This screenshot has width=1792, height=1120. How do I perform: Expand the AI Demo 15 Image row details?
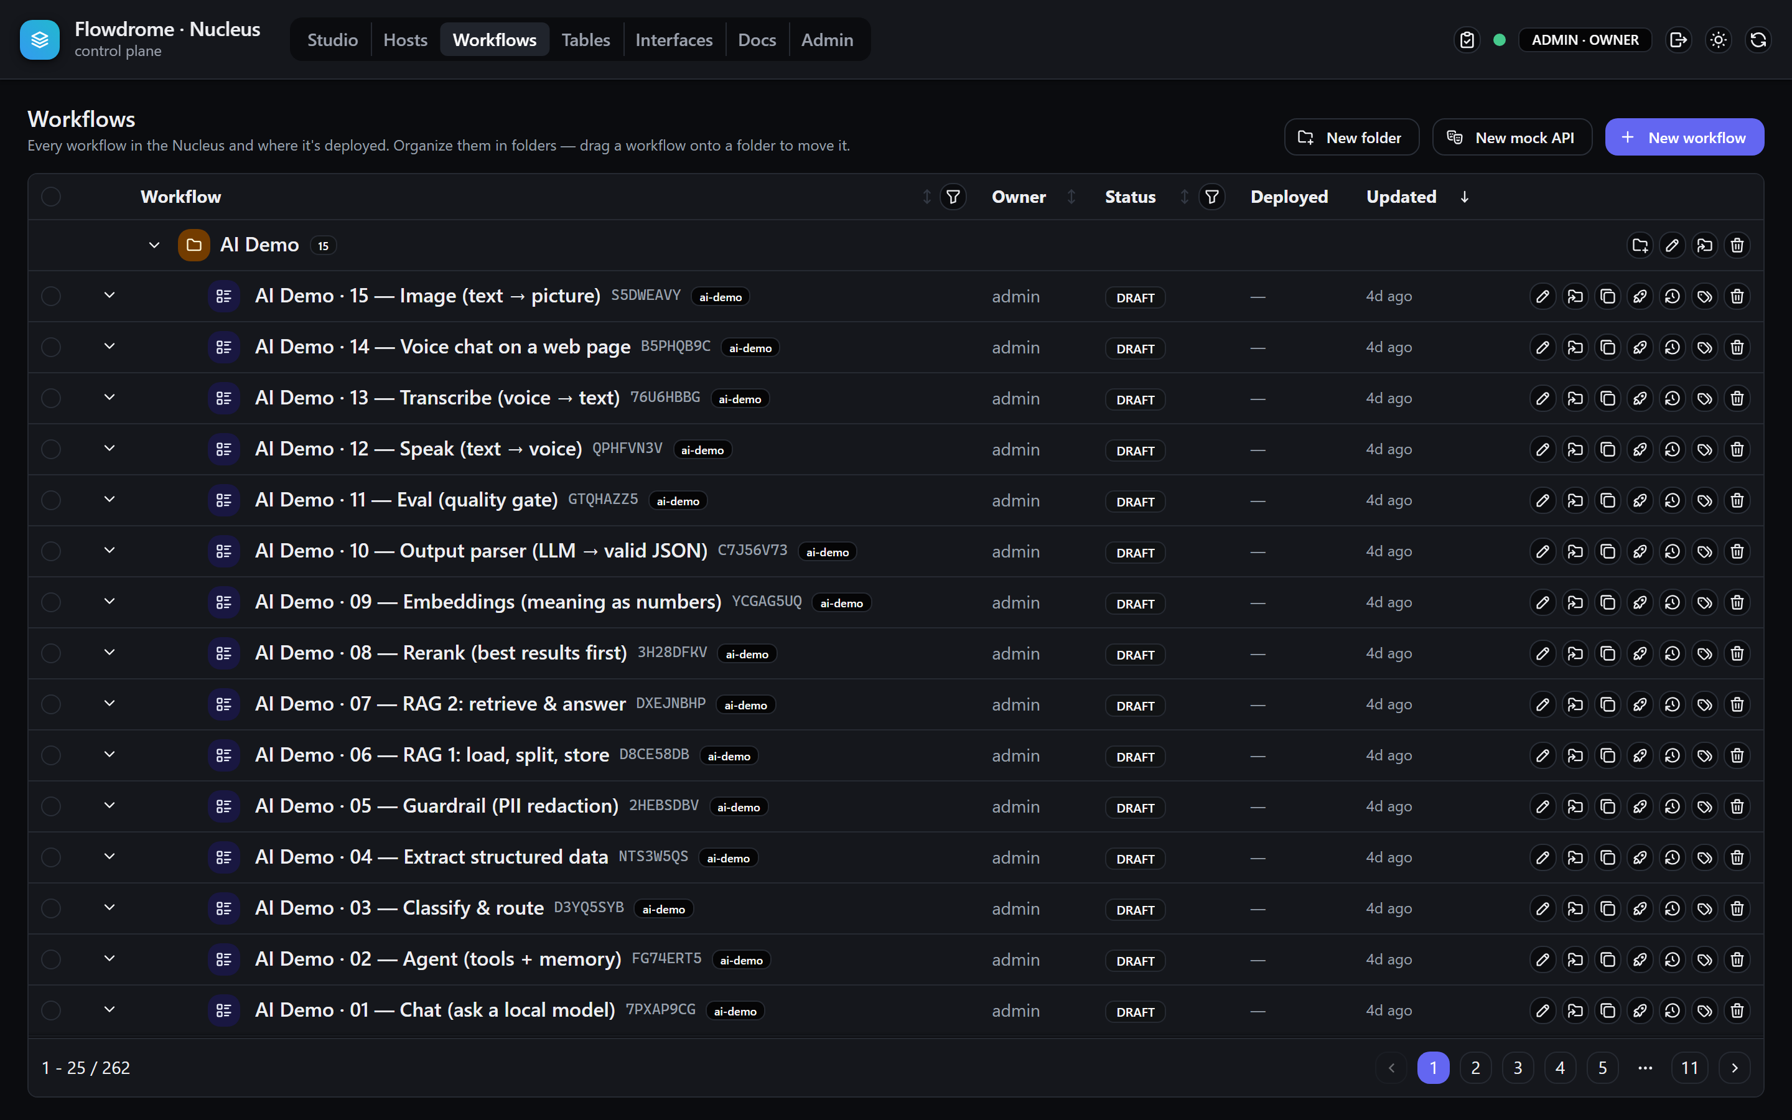(x=110, y=296)
